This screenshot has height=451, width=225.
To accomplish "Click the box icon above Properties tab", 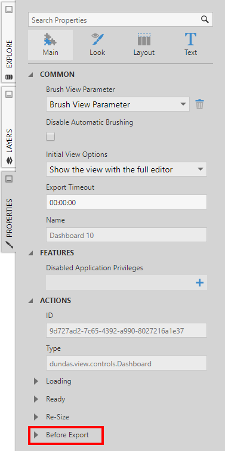I will point(9,179).
